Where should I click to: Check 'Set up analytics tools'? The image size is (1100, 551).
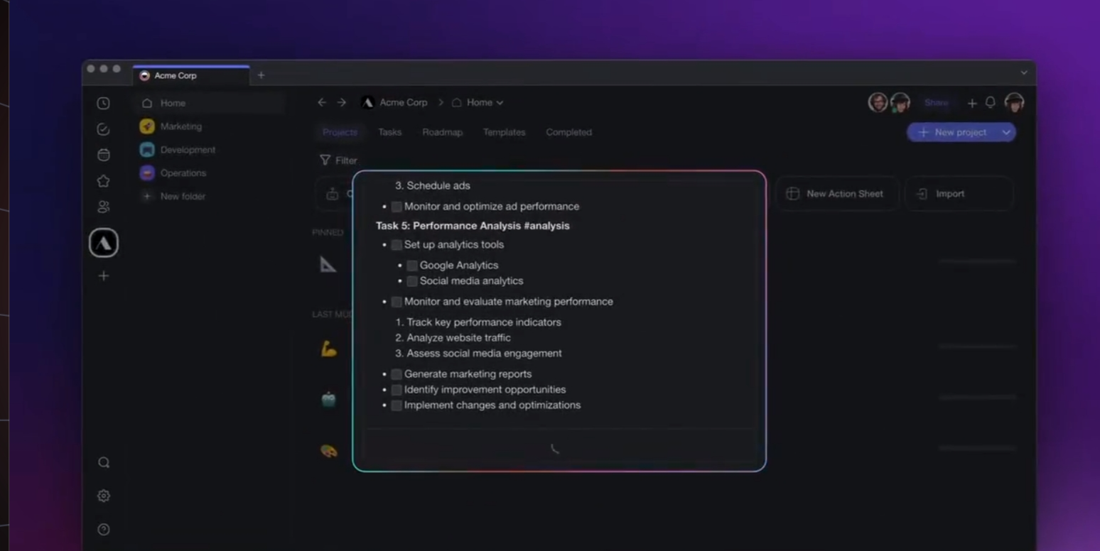pyautogui.click(x=397, y=245)
